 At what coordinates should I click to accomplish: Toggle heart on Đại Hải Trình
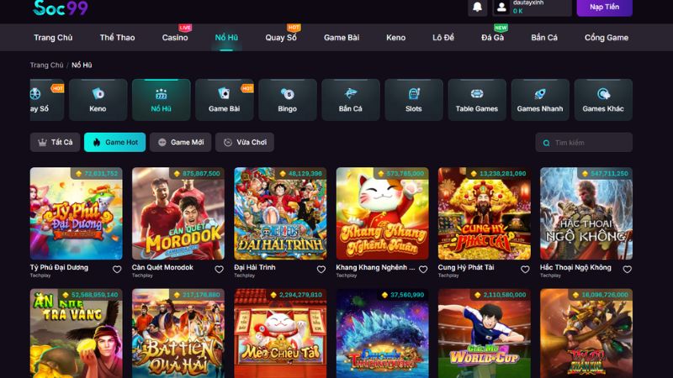(x=321, y=270)
